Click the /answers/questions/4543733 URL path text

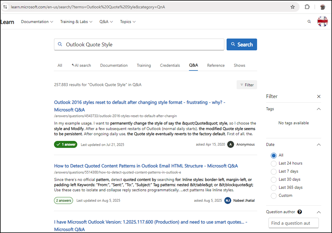pyautogui.click(x=115, y=116)
